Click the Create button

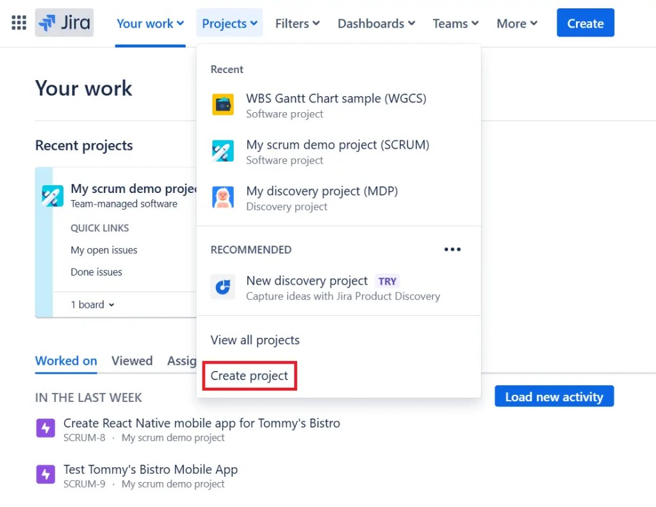(x=585, y=23)
